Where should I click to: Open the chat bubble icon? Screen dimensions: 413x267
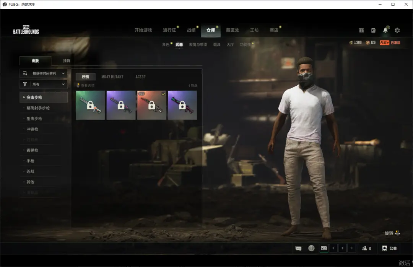298,248
